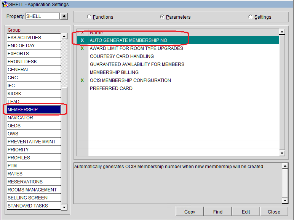Click the parameter grid scroll up arrow
This screenshot has height=220, width=294.
[282, 32]
